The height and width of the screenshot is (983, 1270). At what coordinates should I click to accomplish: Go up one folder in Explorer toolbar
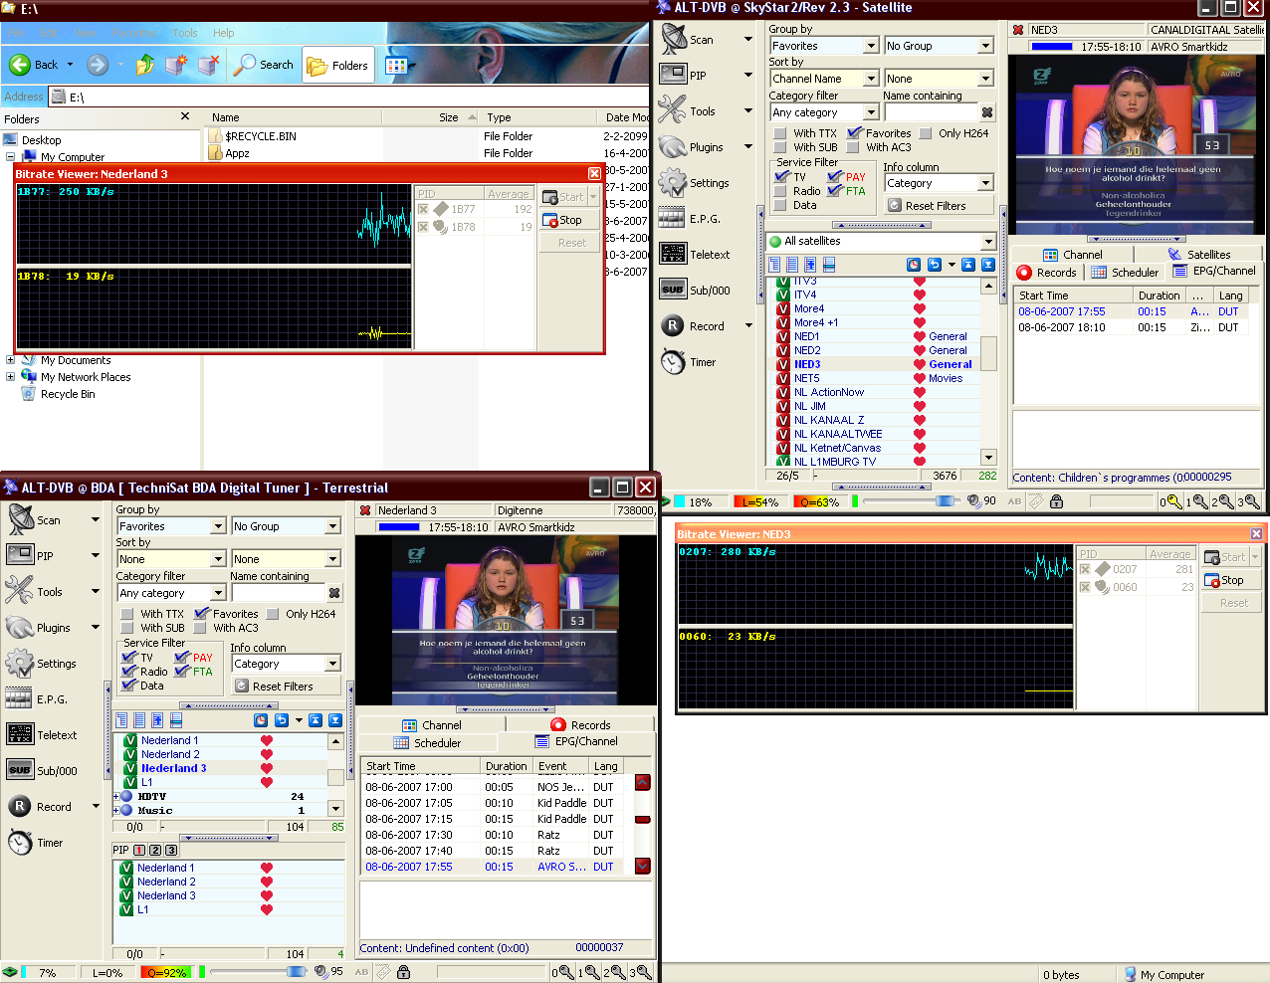click(x=145, y=65)
